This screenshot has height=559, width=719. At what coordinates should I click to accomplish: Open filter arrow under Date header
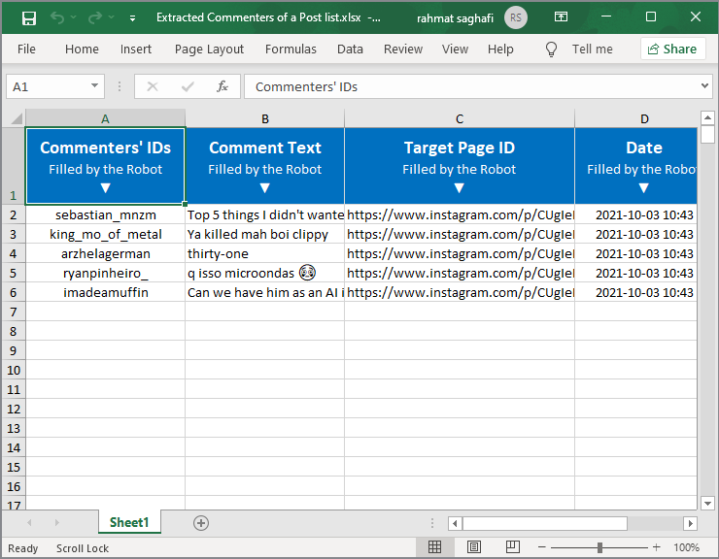click(x=643, y=188)
